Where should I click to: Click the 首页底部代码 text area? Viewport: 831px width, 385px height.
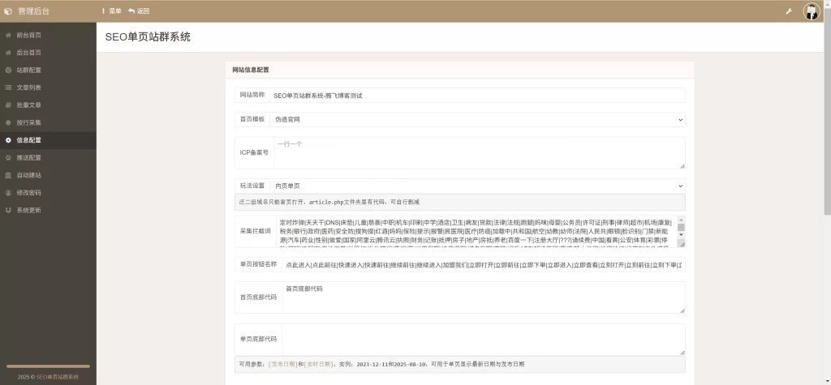tap(484, 297)
